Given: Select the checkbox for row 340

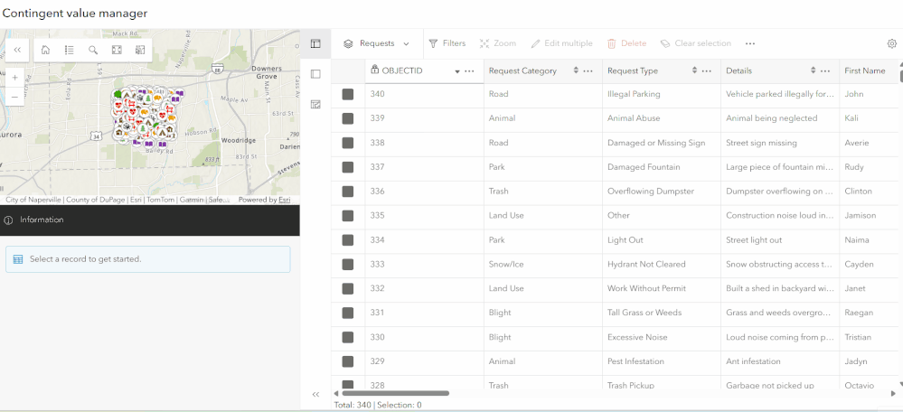Looking at the screenshot, I should point(348,94).
